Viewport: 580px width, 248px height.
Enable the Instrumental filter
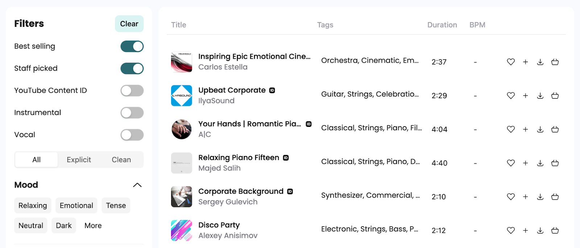[x=132, y=112]
